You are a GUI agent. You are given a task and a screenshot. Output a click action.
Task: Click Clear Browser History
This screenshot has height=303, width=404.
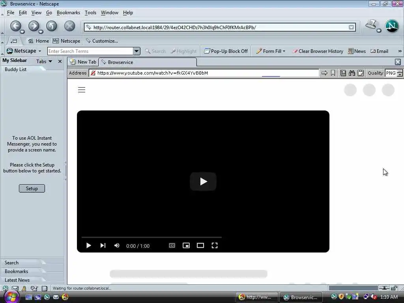click(318, 51)
